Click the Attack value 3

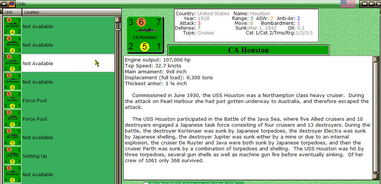pos(199,23)
